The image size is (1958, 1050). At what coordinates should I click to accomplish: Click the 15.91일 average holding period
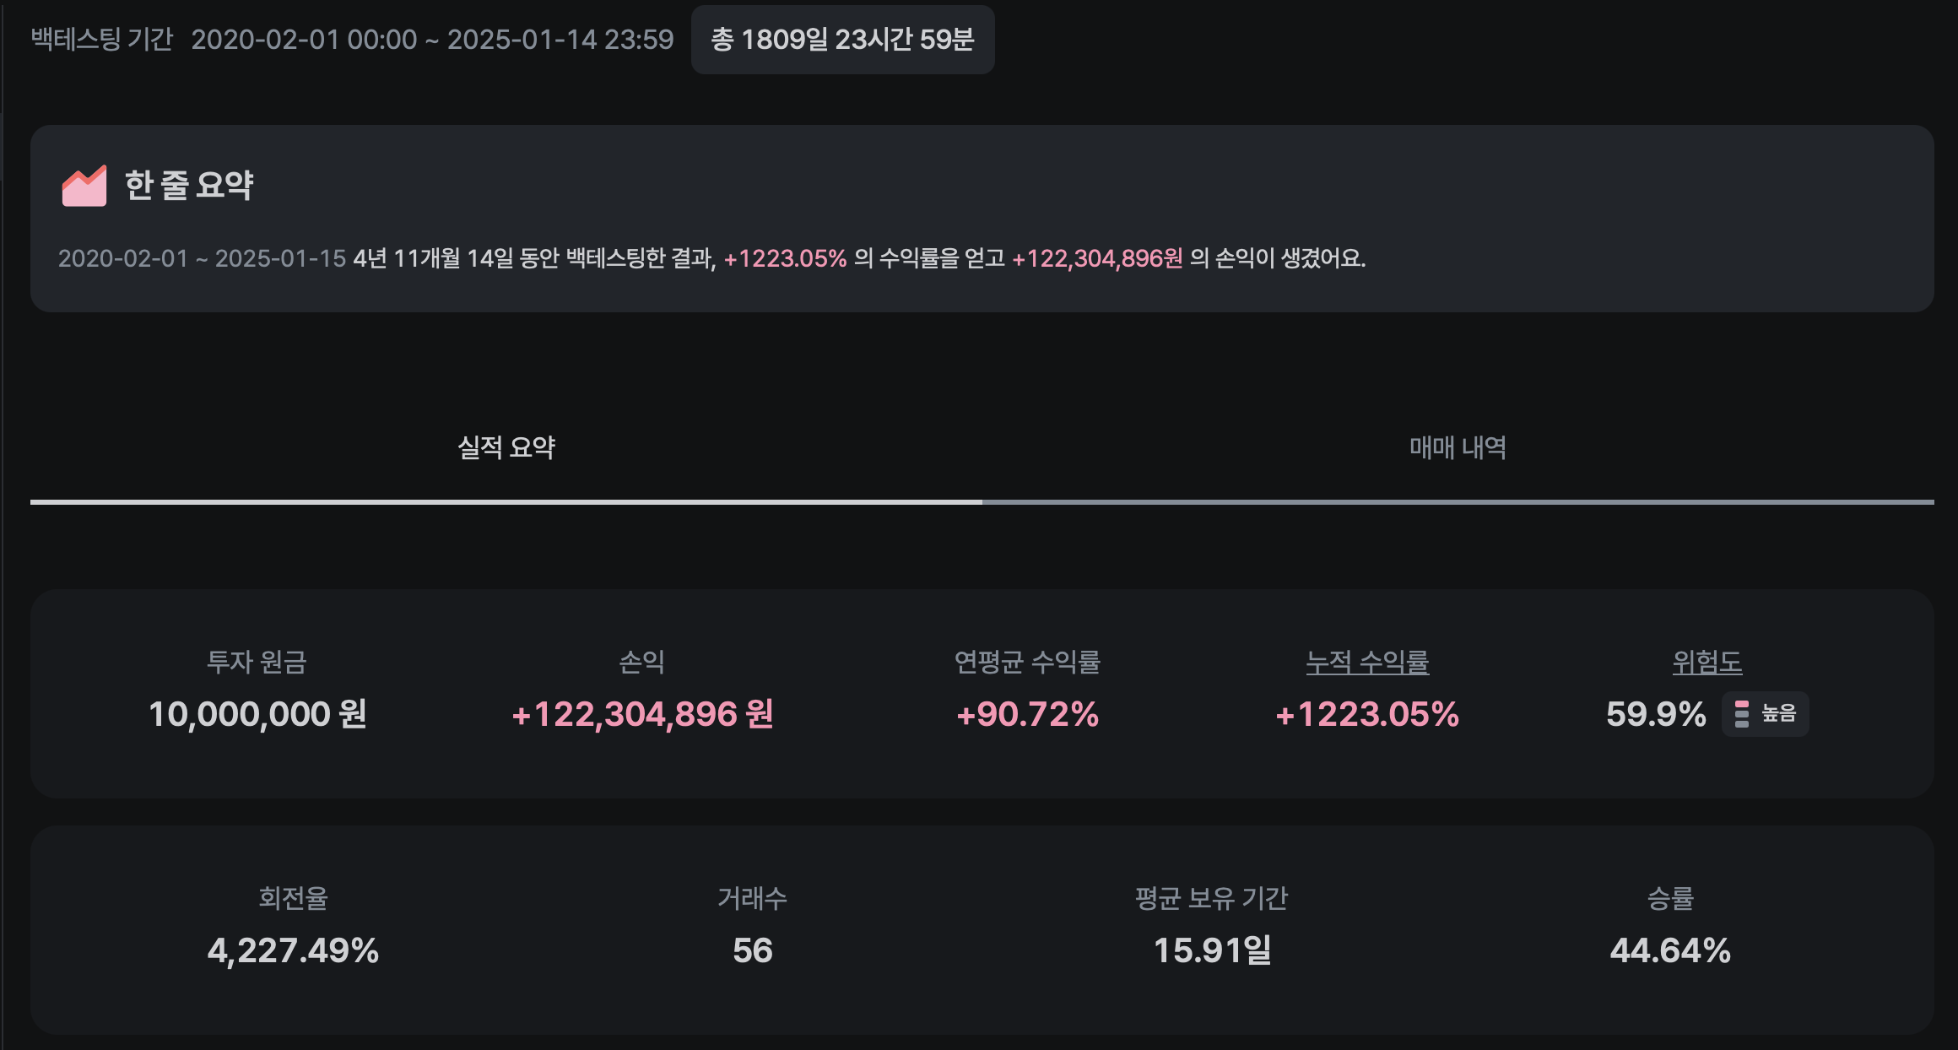(x=1212, y=950)
